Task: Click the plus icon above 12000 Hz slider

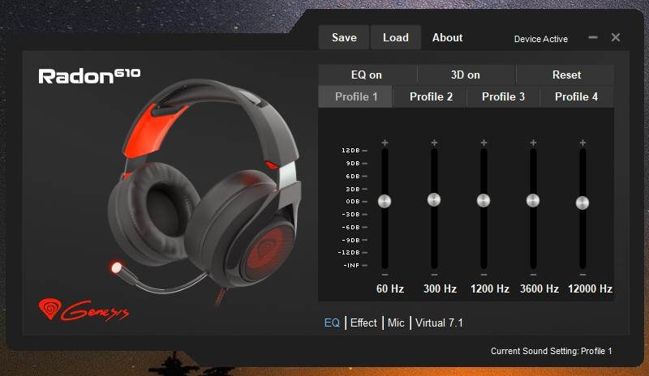Action: [582, 143]
